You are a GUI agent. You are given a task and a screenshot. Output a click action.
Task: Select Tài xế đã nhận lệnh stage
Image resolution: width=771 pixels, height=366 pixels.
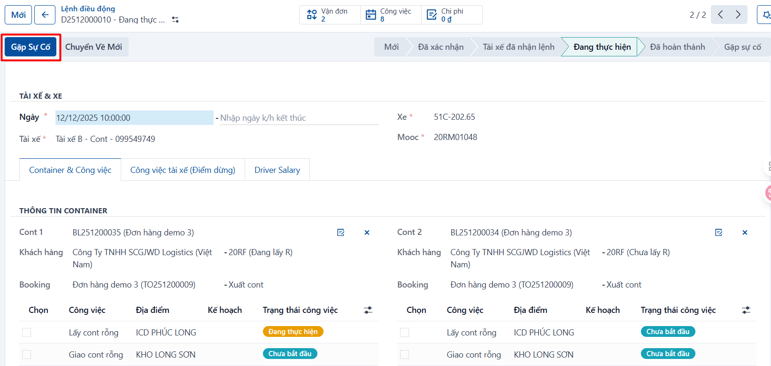(518, 47)
